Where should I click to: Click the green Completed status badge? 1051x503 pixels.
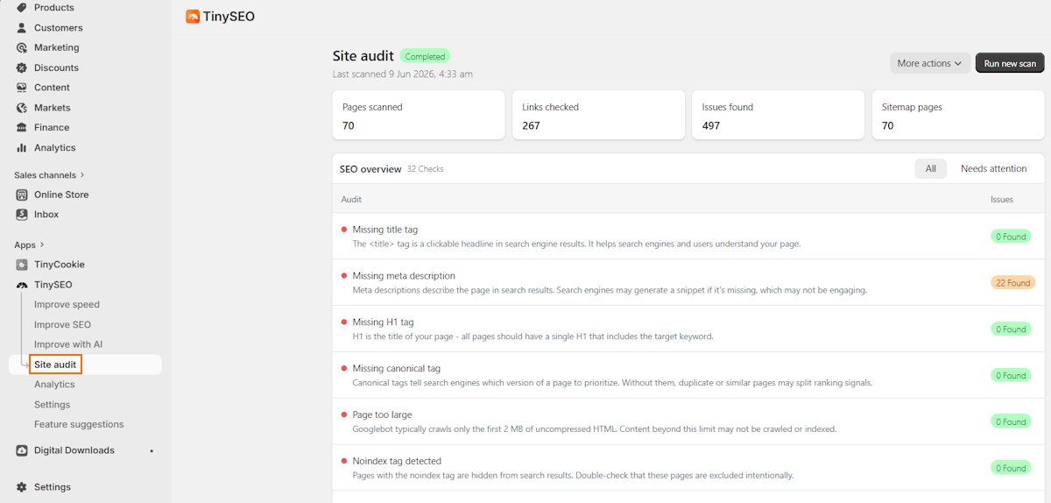[425, 57]
